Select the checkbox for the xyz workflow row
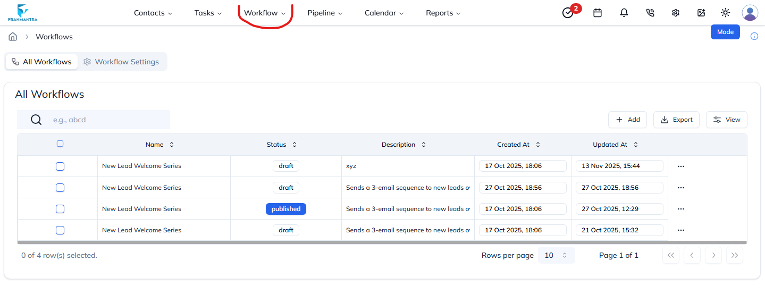Image resolution: width=765 pixels, height=294 pixels. point(60,166)
